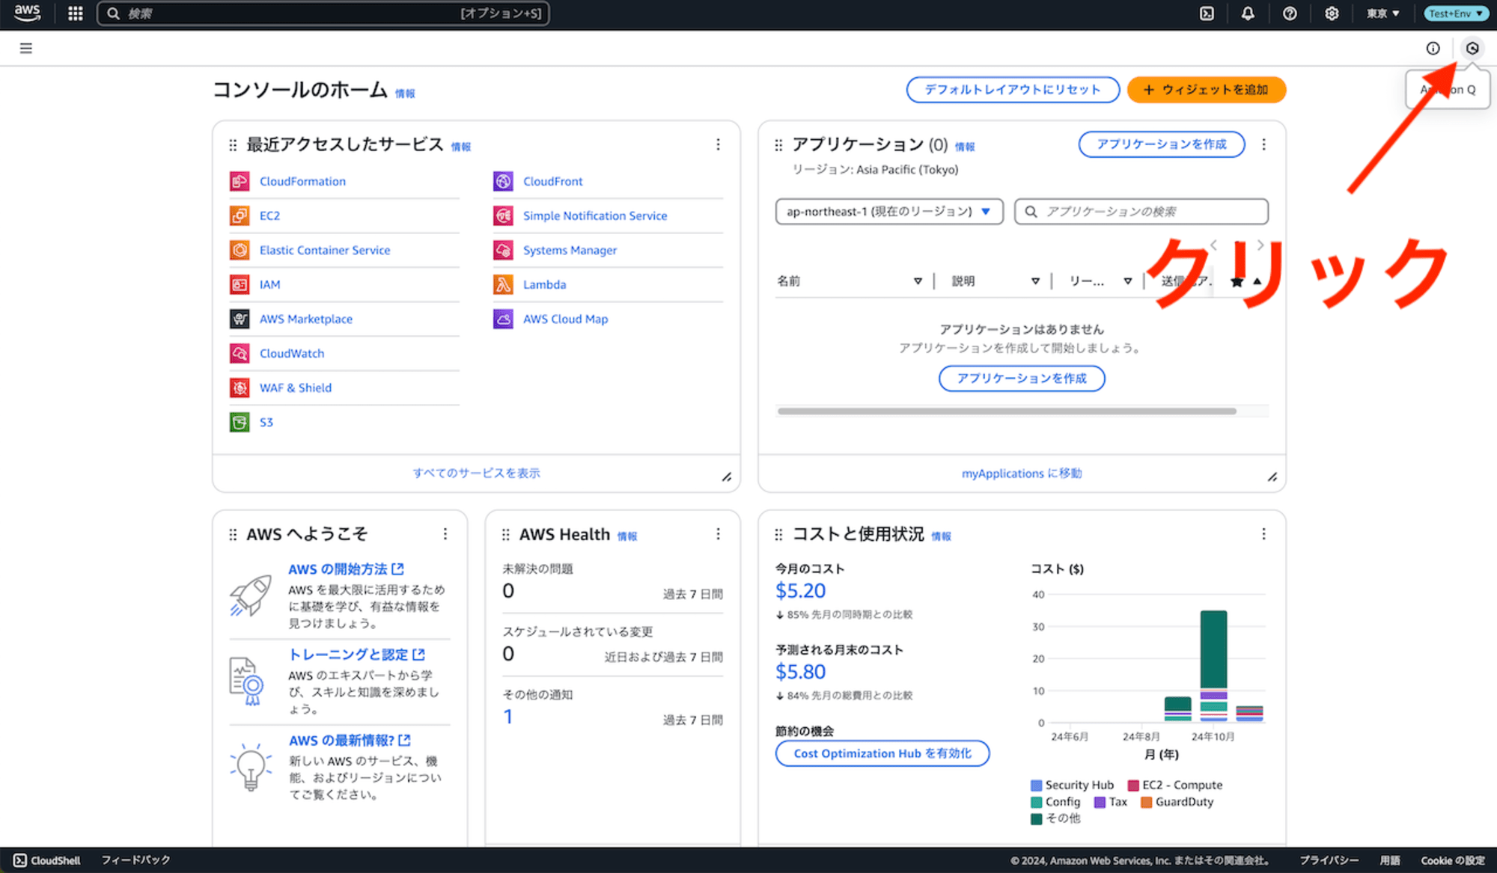Click アプリケーションを作成 button in empty table
The height and width of the screenshot is (873, 1497).
point(1022,379)
